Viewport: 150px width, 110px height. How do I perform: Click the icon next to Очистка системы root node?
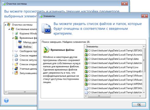pyautogui.click(x=9, y=25)
